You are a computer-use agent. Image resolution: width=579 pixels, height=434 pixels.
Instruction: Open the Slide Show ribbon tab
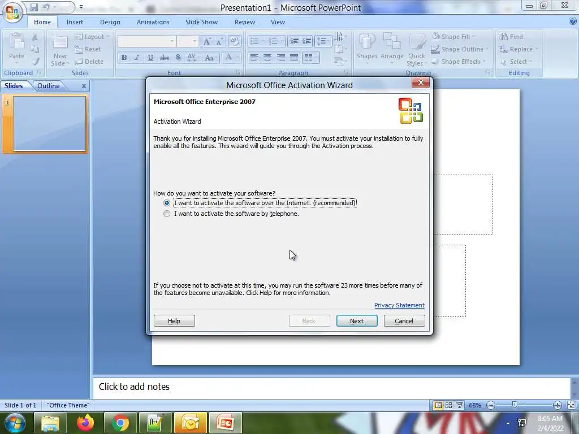click(201, 22)
